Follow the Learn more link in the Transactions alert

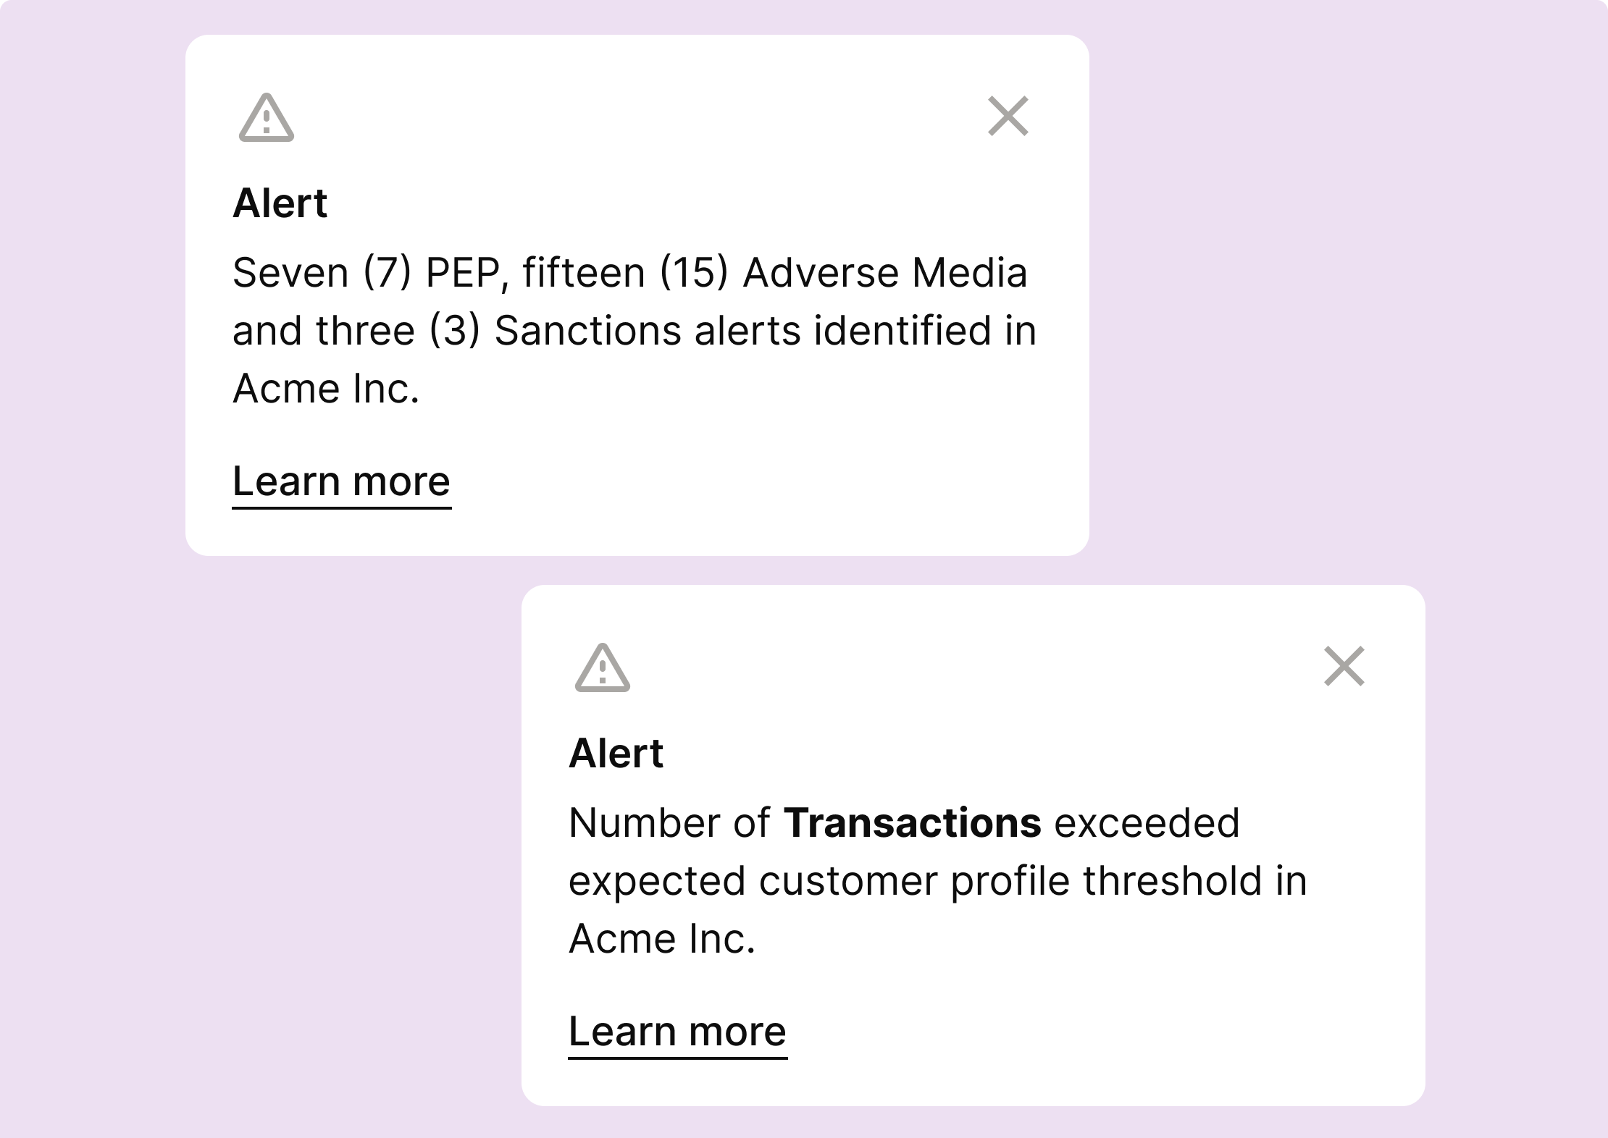pos(677,1033)
